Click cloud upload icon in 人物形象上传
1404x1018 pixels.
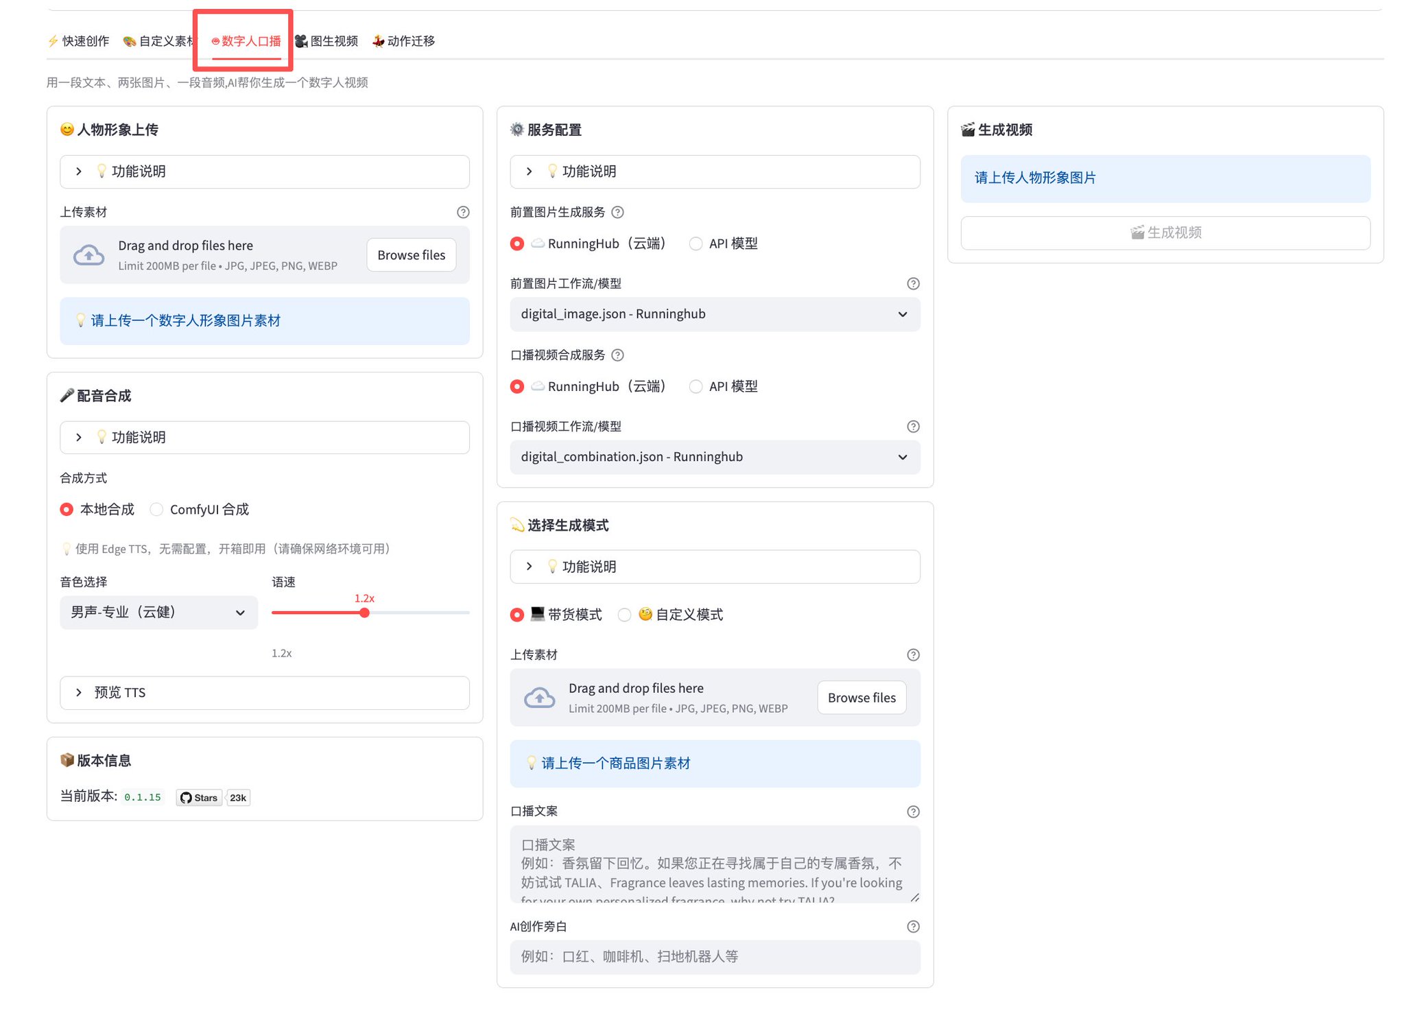(89, 255)
